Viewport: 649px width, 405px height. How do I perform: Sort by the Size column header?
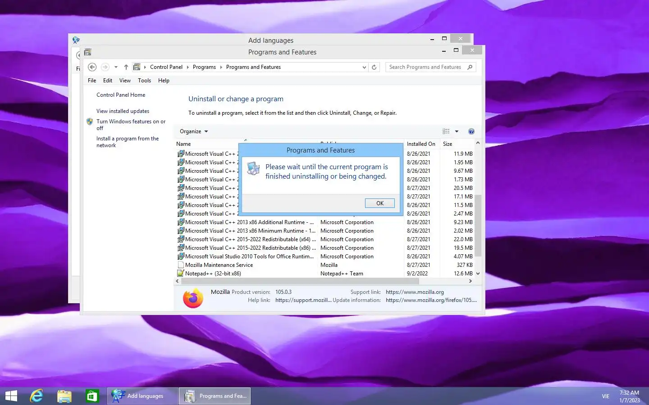click(448, 144)
